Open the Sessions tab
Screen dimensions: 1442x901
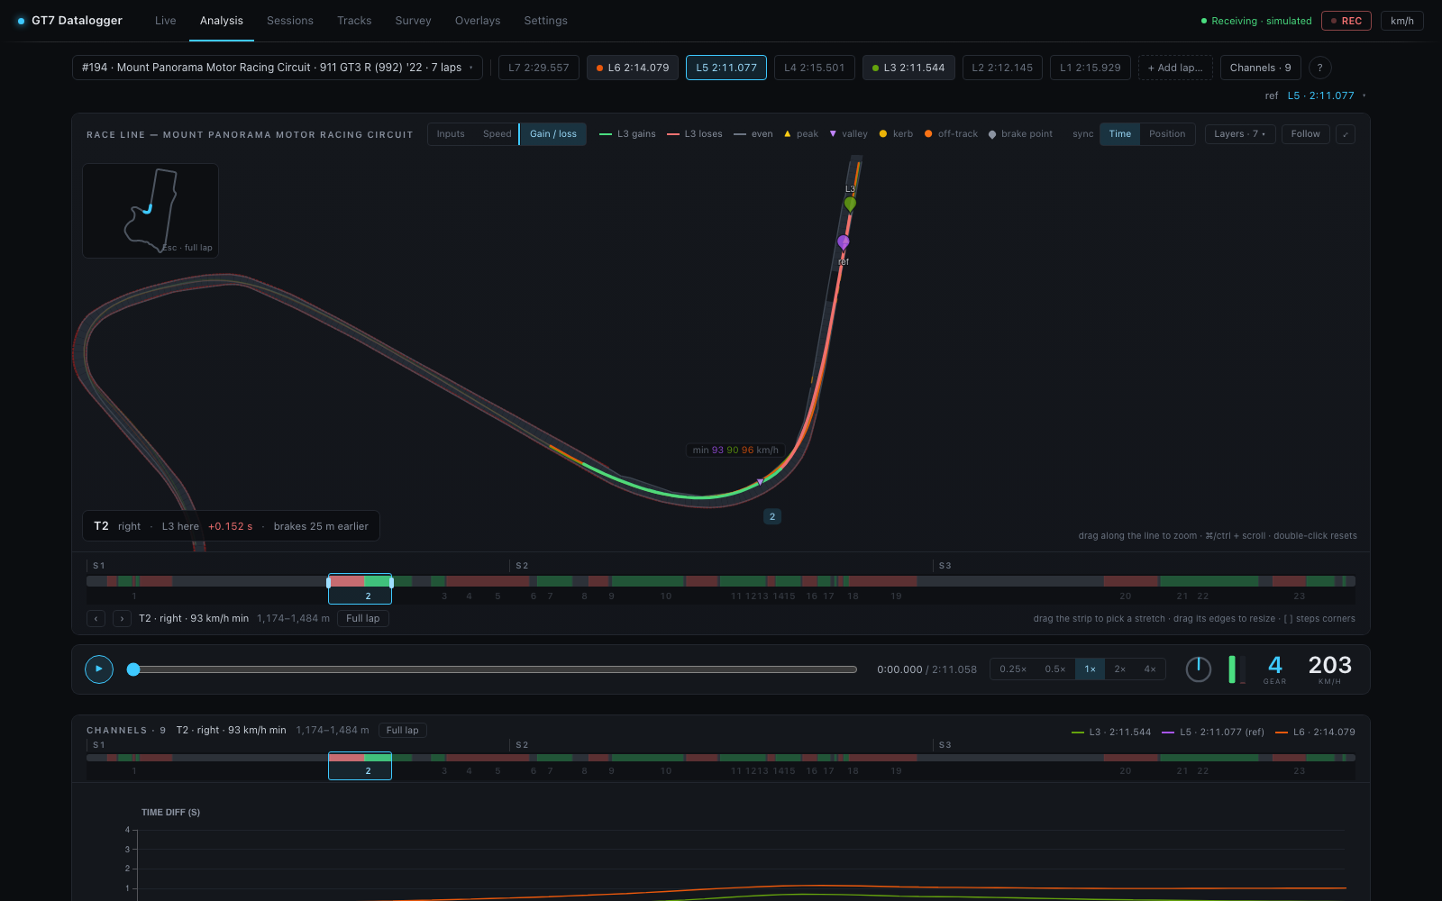click(290, 21)
